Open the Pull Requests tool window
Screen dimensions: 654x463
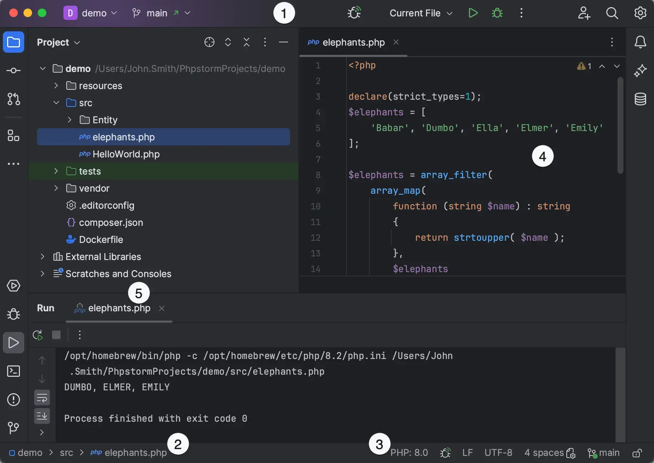click(14, 99)
